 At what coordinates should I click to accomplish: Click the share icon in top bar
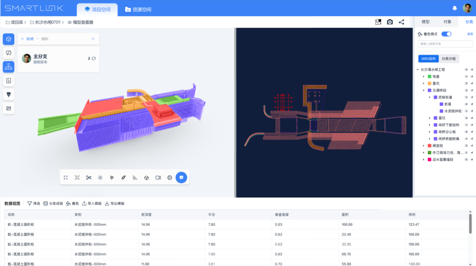[402, 22]
